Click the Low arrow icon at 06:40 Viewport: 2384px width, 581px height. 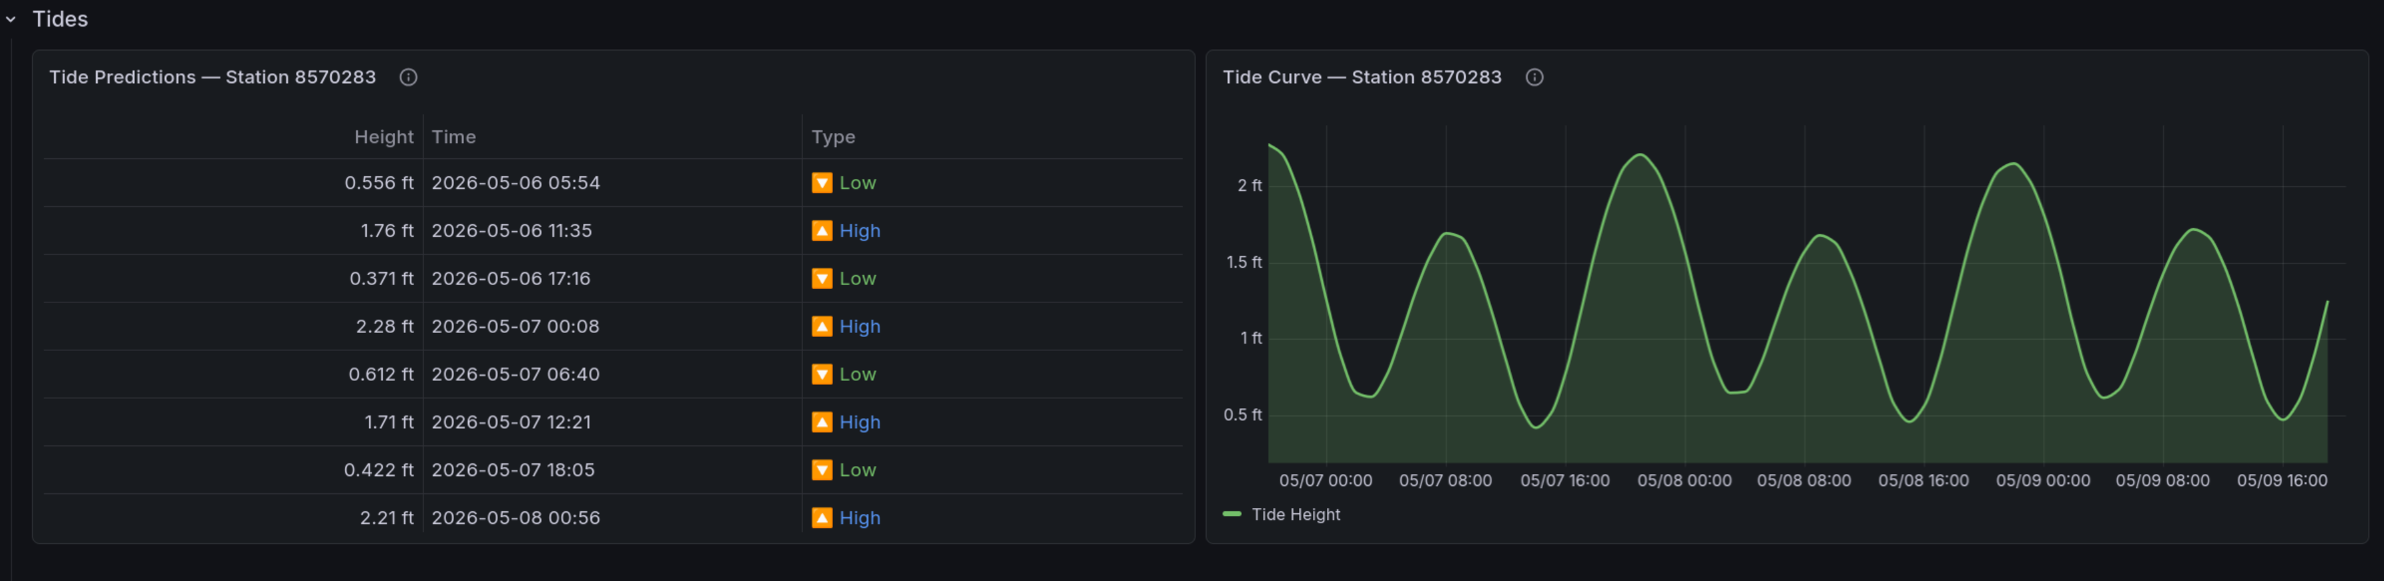[x=822, y=375]
